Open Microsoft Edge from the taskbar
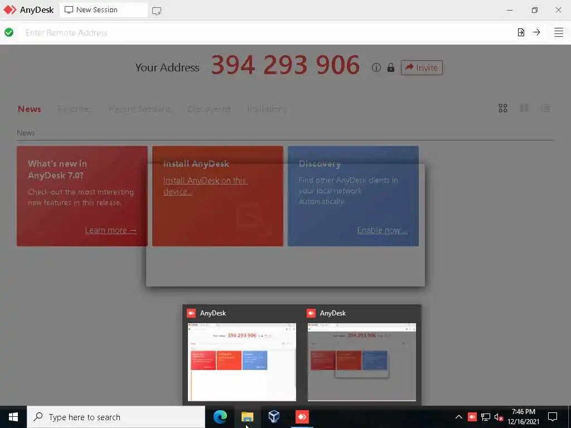This screenshot has width=571, height=428. [220, 417]
